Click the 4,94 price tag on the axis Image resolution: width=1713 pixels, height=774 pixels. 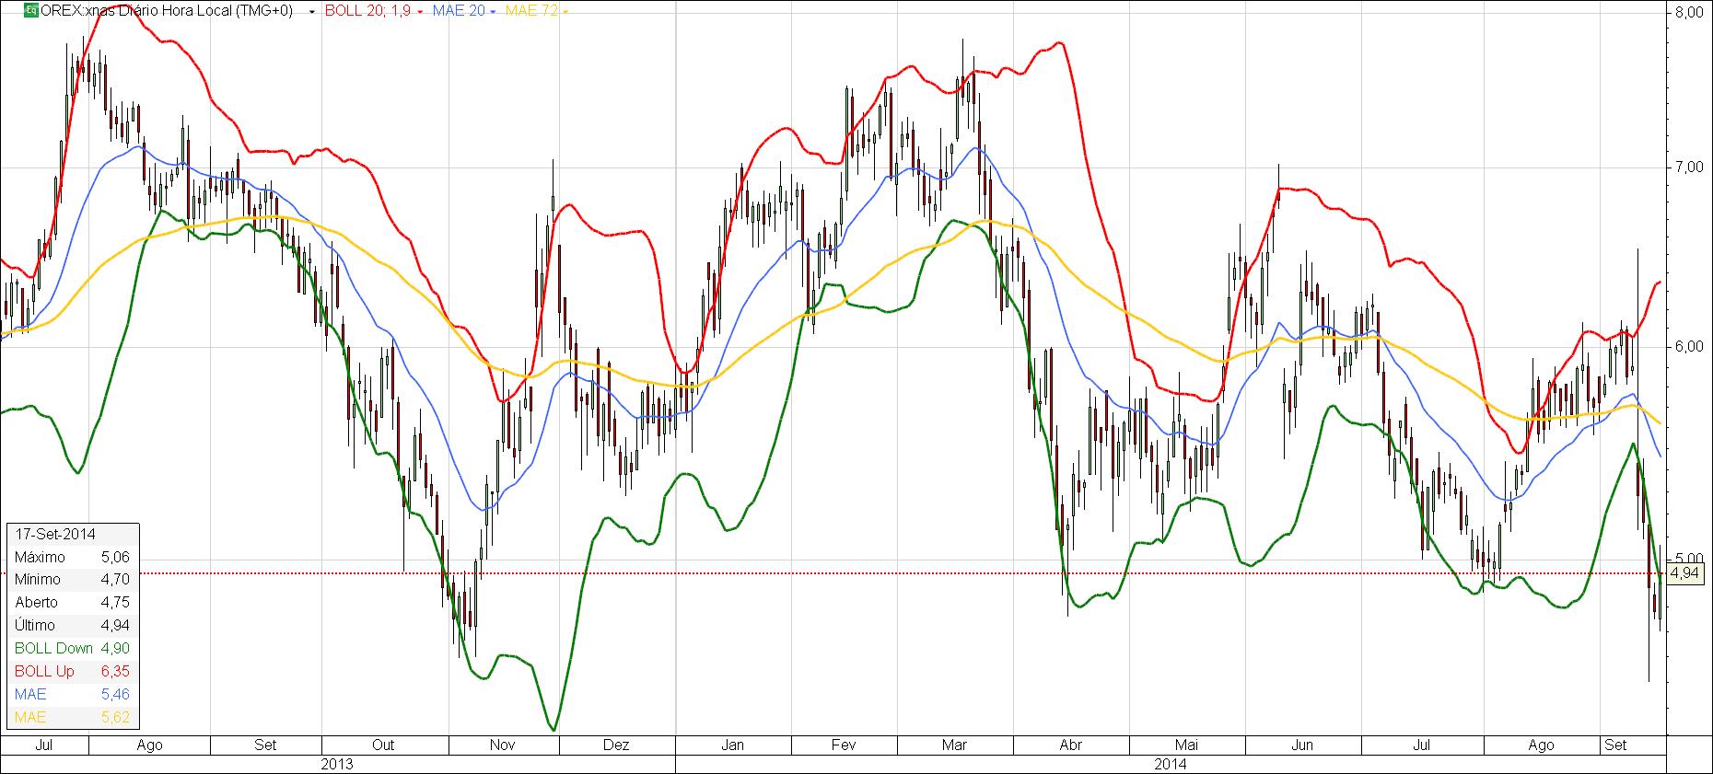pyautogui.click(x=1684, y=573)
